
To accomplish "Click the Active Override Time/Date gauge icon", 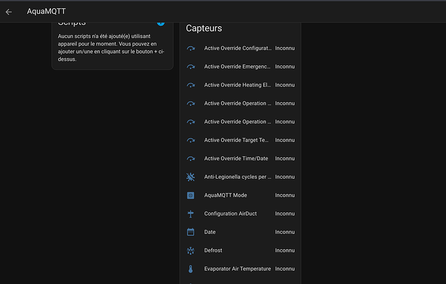I will 191,159.
